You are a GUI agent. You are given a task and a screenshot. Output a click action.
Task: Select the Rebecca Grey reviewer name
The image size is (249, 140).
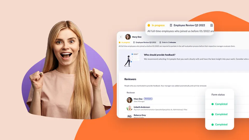pyautogui.click(x=140, y=115)
